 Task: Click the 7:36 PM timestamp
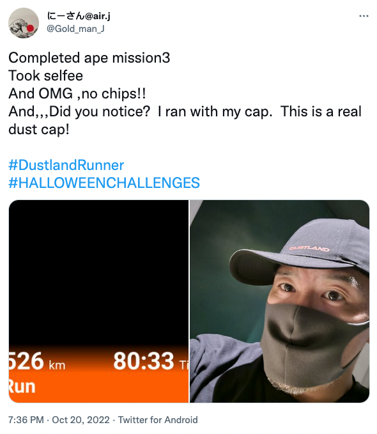point(26,420)
